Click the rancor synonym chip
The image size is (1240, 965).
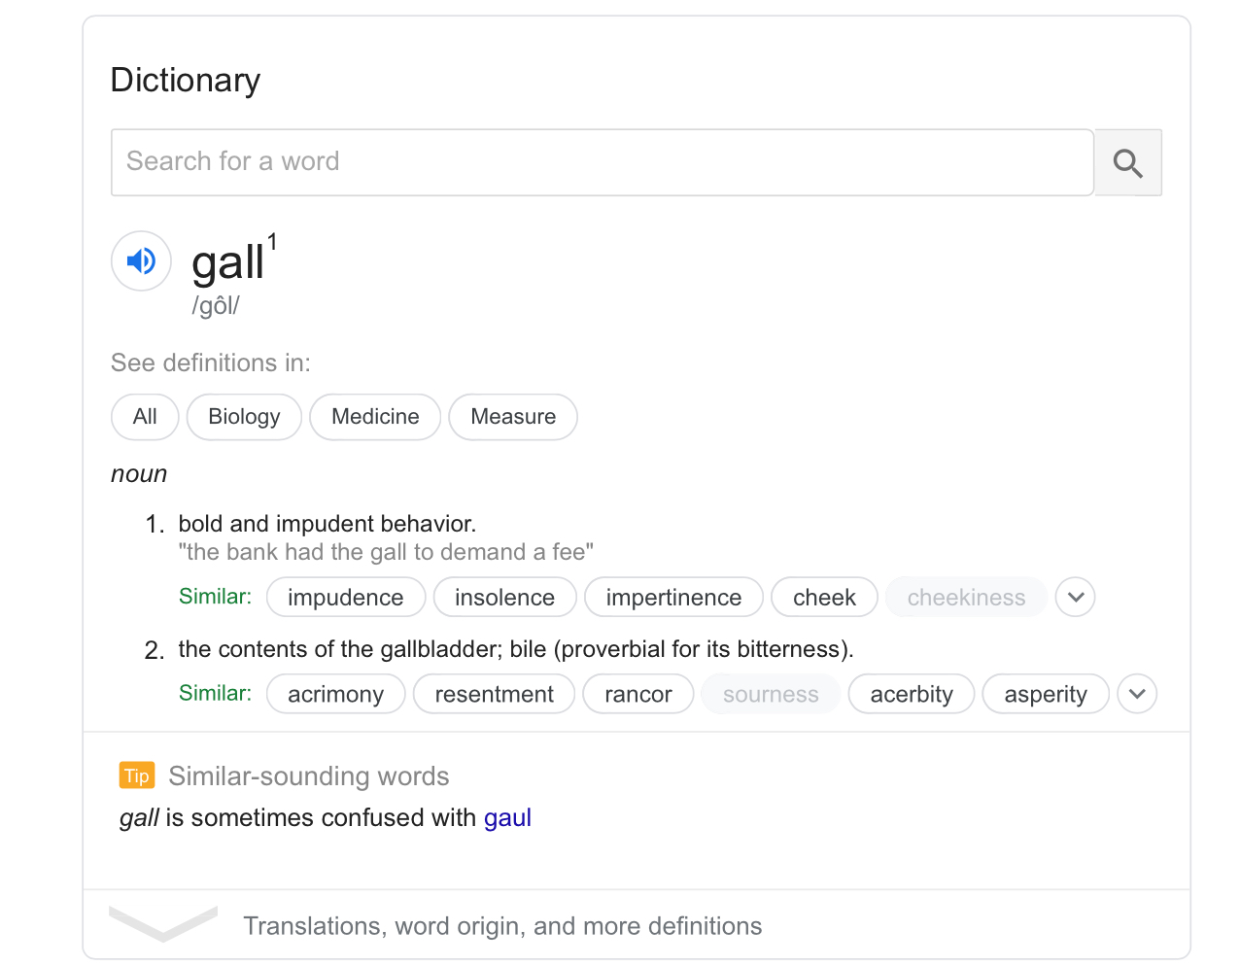[x=637, y=694]
